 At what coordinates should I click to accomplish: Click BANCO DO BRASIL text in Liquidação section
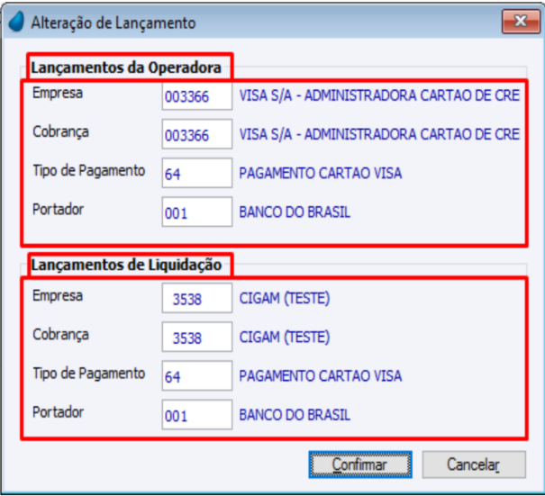[x=295, y=415]
